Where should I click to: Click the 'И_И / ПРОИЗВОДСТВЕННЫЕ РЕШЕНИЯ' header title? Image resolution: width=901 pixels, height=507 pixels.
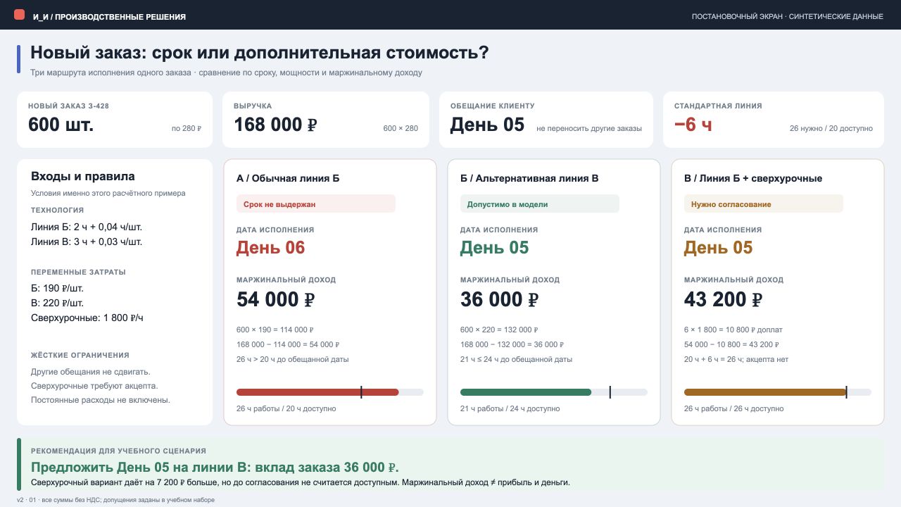(x=109, y=16)
